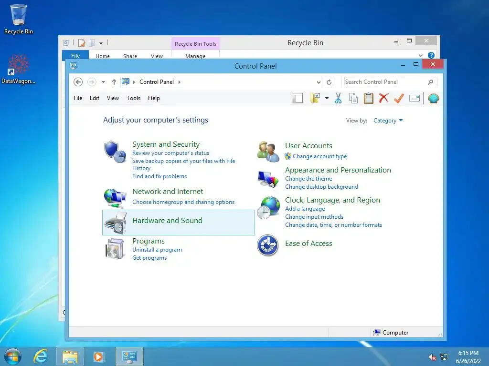Screen dimensions: 489x366
Task: Open Hardware and Sound category
Action: pos(167,220)
